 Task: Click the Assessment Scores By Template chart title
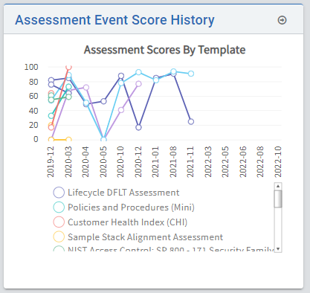click(165, 50)
